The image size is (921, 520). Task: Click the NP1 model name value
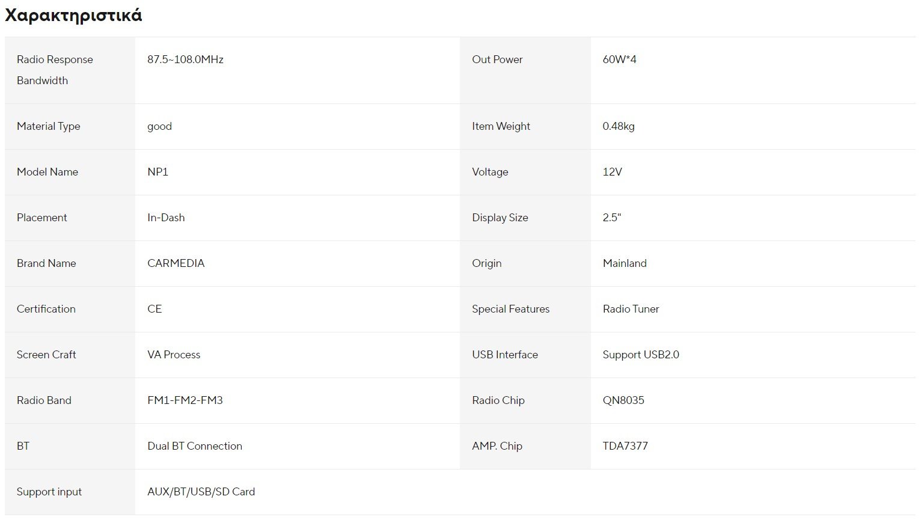click(x=158, y=172)
